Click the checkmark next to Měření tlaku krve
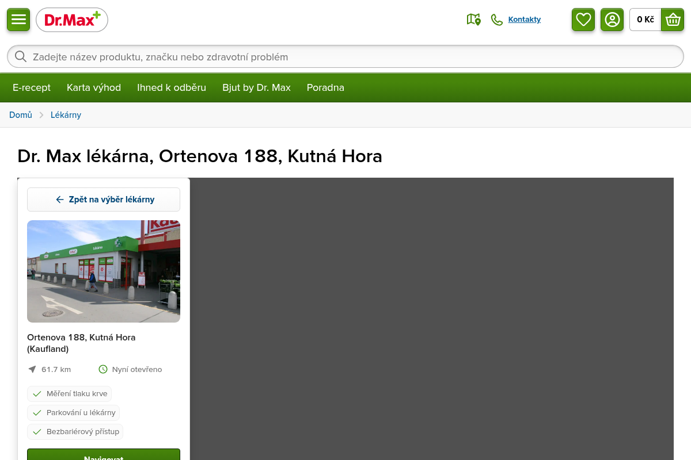 coord(37,394)
